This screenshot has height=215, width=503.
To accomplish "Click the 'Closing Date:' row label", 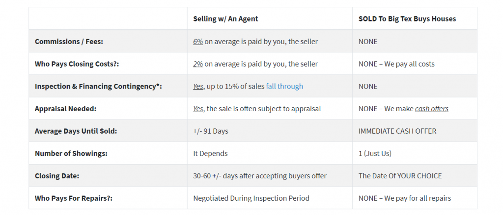I will click(57, 176).
